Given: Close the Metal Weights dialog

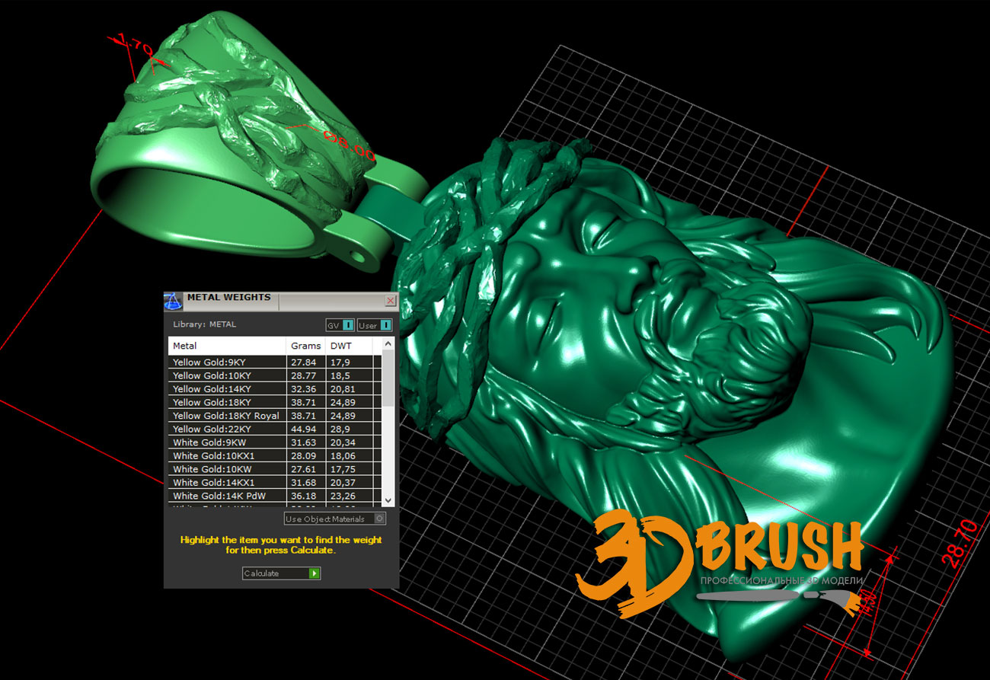Looking at the screenshot, I should (391, 301).
